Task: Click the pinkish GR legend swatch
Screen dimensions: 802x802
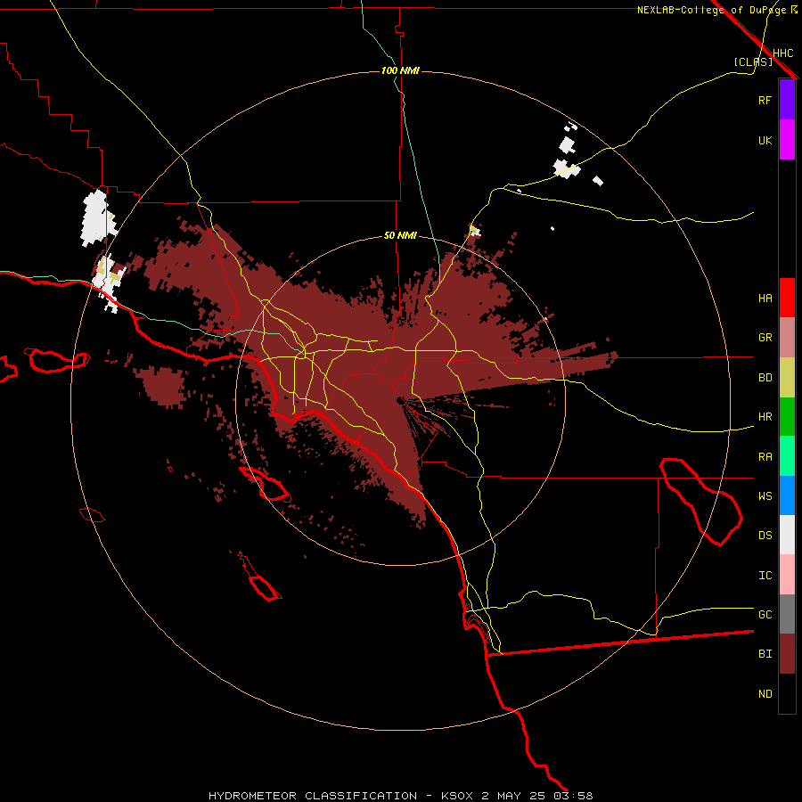Action: [x=787, y=338]
